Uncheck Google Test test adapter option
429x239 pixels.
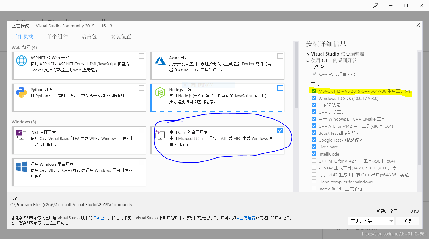coord(314,140)
